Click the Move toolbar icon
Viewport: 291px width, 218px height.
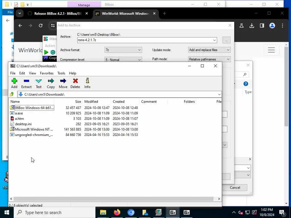coord(63,83)
